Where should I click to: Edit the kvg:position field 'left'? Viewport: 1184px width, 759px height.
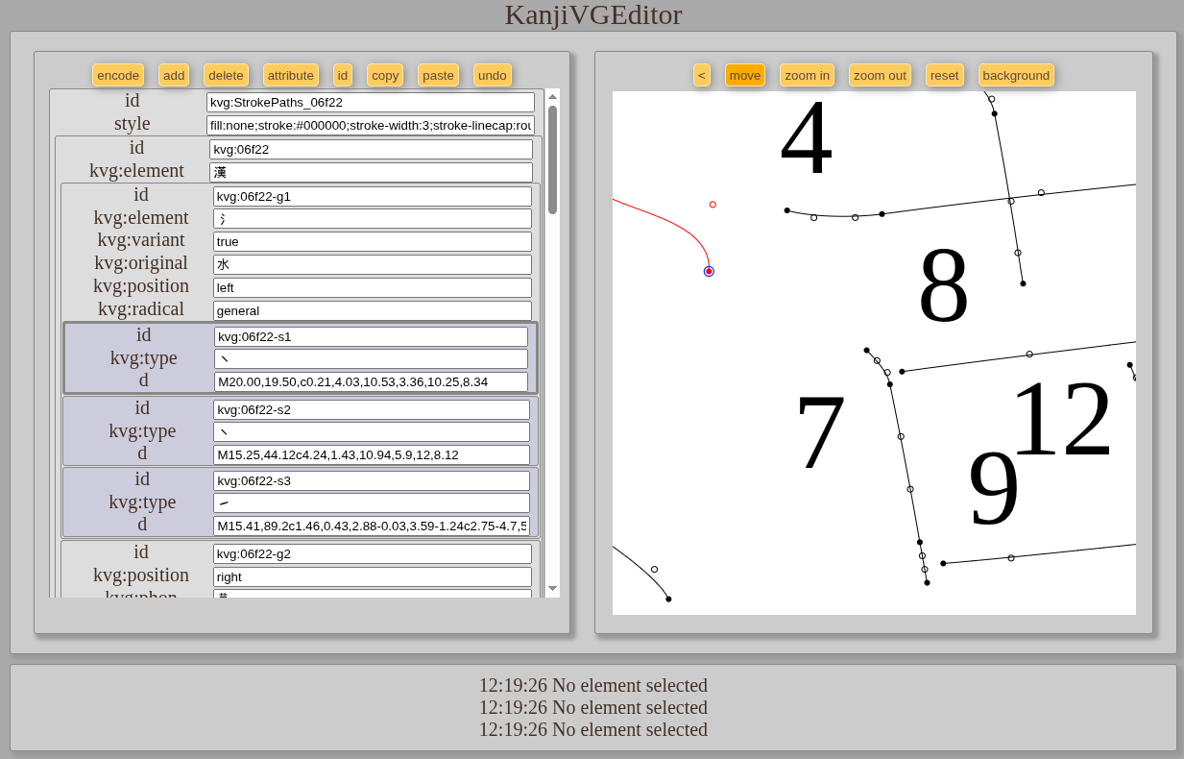click(373, 287)
